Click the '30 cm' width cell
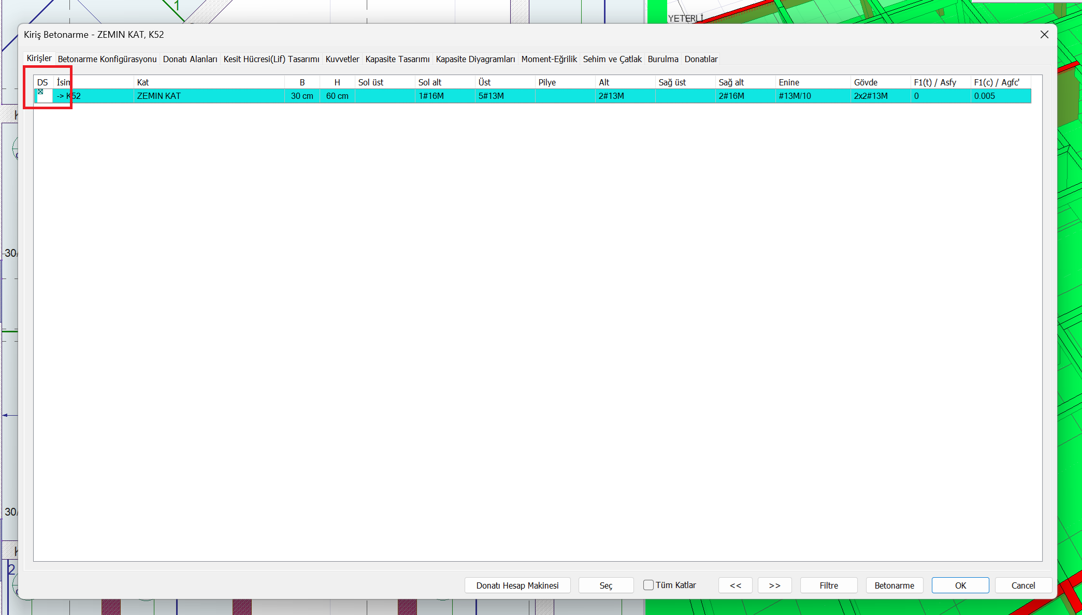The width and height of the screenshot is (1082, 615). (x=302, y=96)
